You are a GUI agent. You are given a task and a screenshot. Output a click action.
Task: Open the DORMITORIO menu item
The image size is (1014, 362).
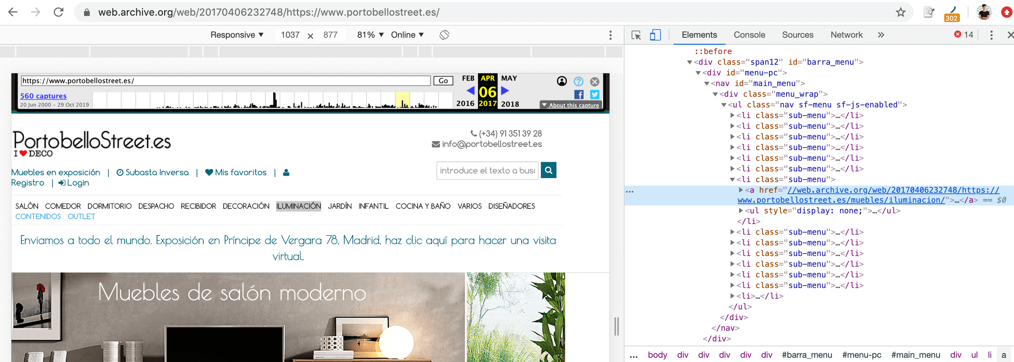[109, 206]
